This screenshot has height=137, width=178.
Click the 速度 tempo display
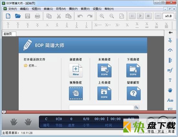coord(71,122)
